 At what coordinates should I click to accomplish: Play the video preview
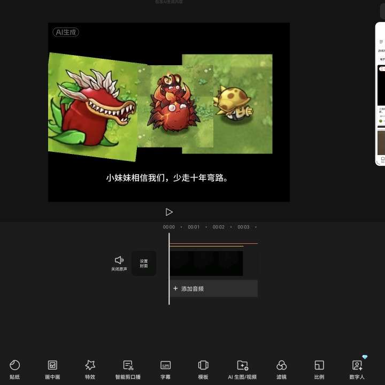(169, 212)
